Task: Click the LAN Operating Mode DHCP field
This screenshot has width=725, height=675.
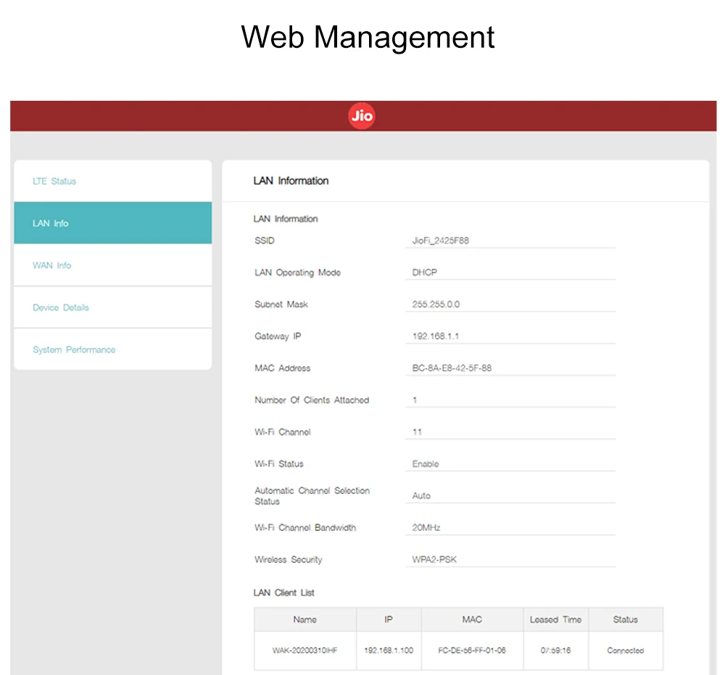Action: pos(510,273)
